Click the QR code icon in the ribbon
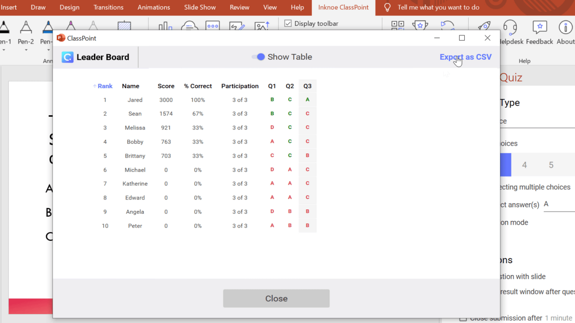575x323 pixels. (x=398, y=25)
